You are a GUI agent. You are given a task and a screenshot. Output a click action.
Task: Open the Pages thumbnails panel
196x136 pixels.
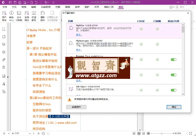(x=4, y=37)
